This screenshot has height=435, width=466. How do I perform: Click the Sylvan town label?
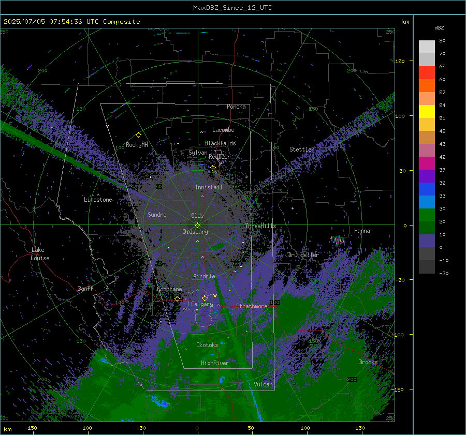[198, 153]
